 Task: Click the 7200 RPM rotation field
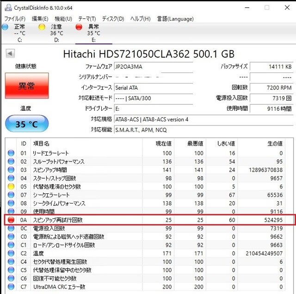(271, 88)
